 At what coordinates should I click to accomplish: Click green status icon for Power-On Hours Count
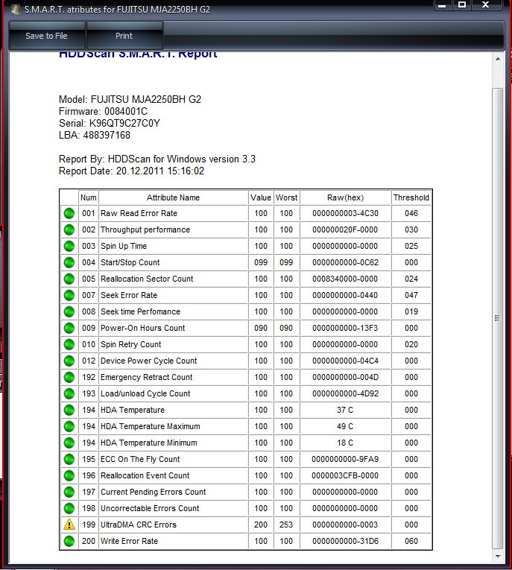click(x=69, y=328)
